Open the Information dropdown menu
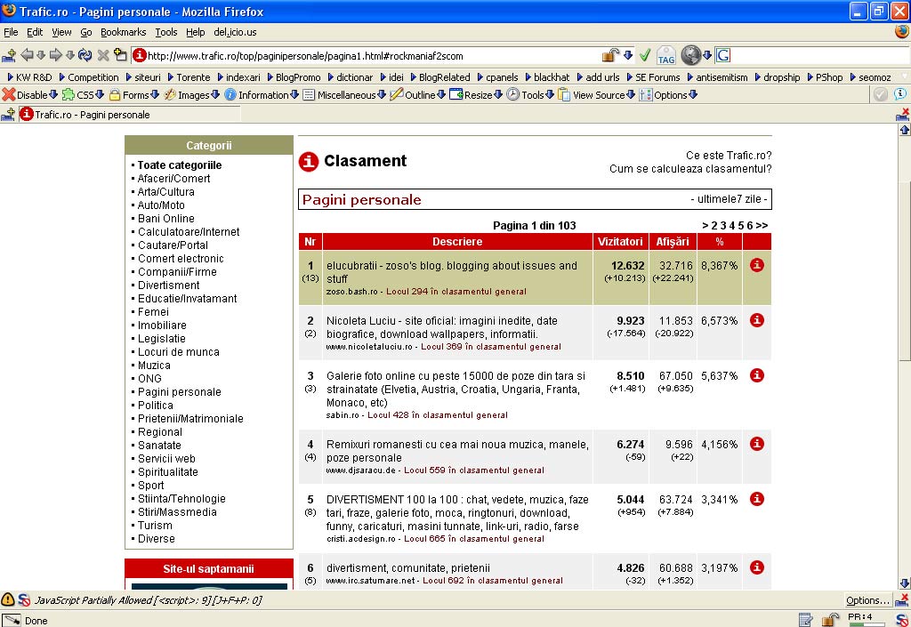Screen dimensions: 911x627 (294, 94)
